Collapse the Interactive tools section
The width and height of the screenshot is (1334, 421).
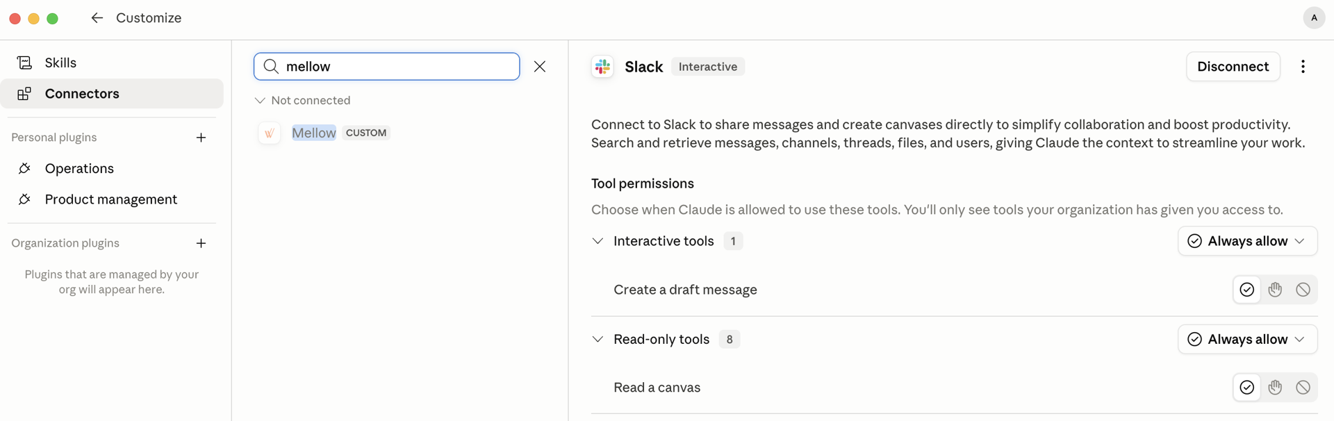pyautogui.click(x=598, y=241)
